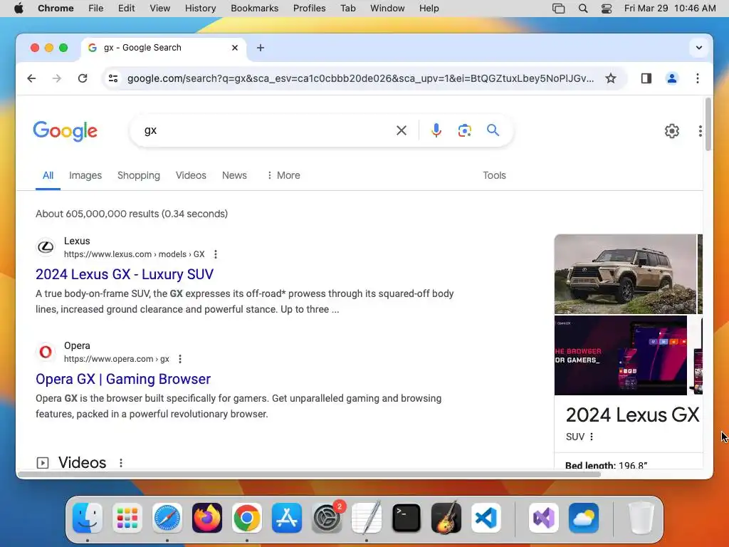Viewport: 729px width, 547px height.
Task: Click the Chrome address bar URL
Action: click(x=360, y=78)
